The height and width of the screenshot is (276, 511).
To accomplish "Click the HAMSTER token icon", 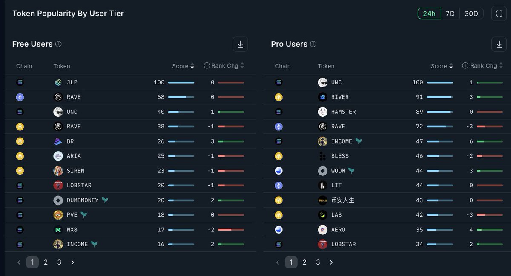I will [322, 112].
